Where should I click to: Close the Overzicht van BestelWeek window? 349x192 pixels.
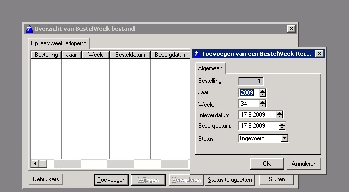point(291,29)
